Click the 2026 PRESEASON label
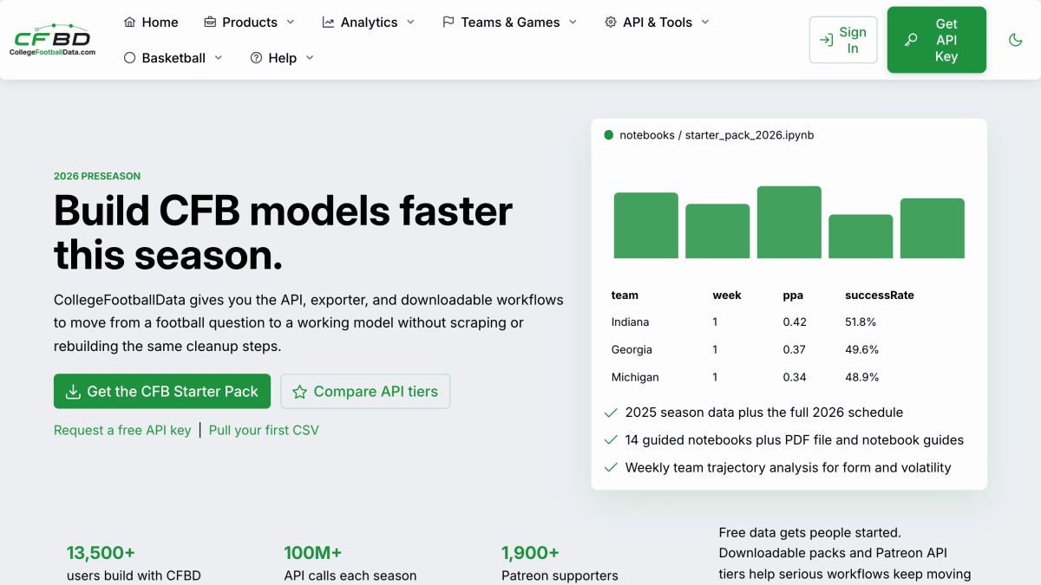Image resolution: width=1041 pixels, height=585 pixels. (x=97, y=176)
